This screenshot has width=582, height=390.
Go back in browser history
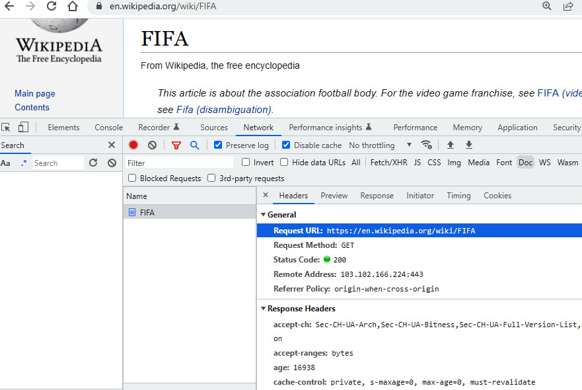tap(9, 6)
